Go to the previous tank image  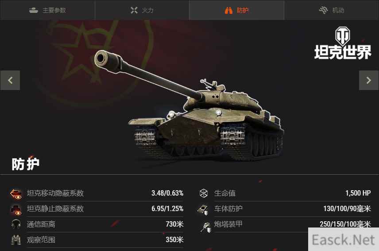[x=10, y=80]
